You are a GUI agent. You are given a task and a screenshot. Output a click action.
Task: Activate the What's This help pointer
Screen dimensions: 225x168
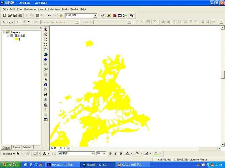pos(132,15)
